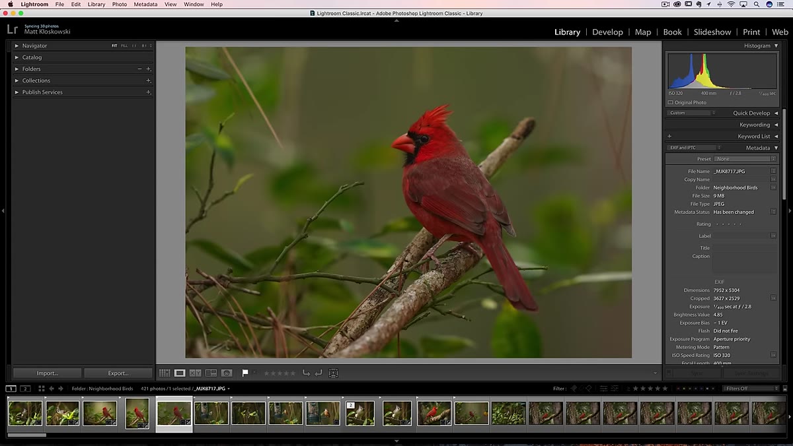Open the Wi-Fi status menu
793x446 pixels.
coord(732,4)
